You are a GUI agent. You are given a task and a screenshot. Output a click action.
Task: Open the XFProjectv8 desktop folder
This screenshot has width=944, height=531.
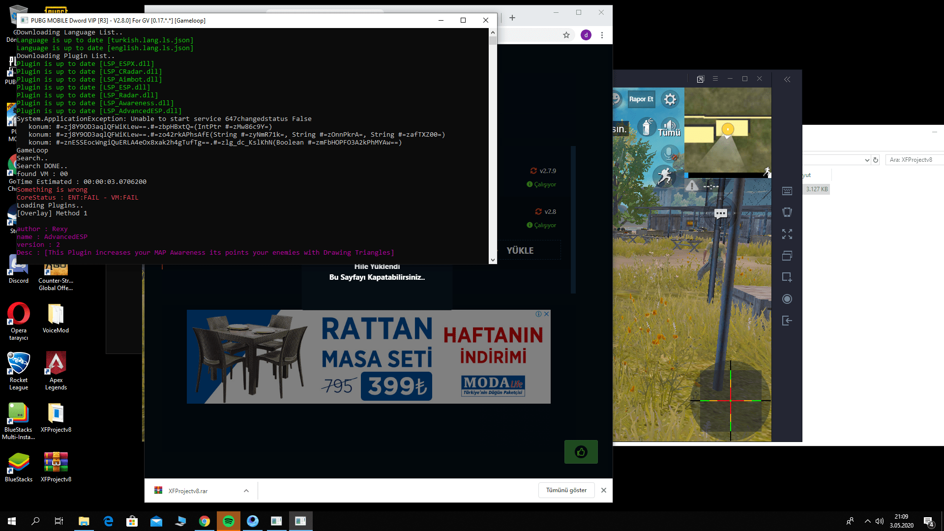click(x=56, y=418)
